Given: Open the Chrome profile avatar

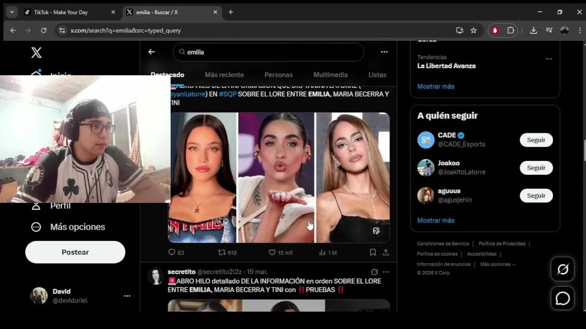Looking at the screenshot, I should tap(564, 31).
